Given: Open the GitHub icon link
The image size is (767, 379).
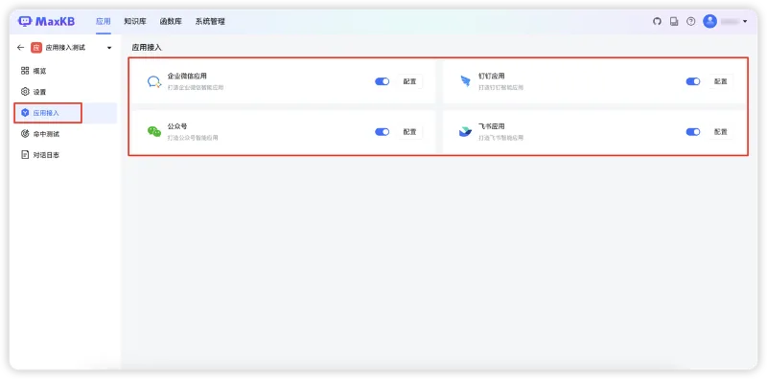Looking at the screenshot, I should 657,21.
